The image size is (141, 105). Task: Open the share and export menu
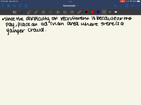[26, 6]
